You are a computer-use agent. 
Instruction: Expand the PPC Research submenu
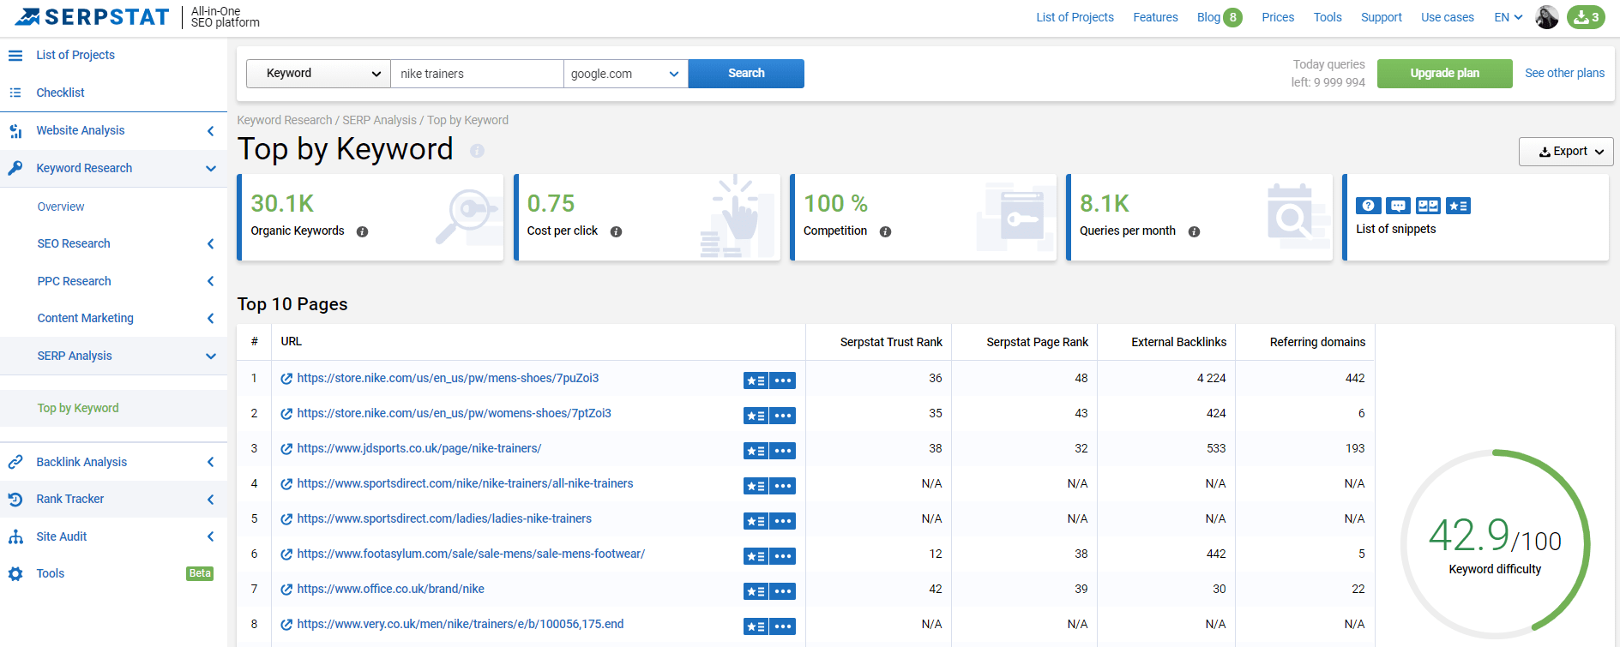pos(210,281)
